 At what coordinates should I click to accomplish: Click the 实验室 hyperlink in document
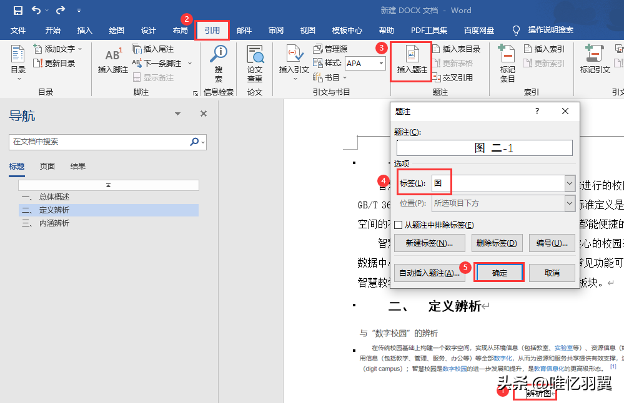click(x=564, y=347)
